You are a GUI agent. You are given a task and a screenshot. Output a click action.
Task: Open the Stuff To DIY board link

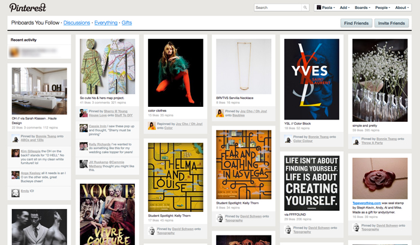pos(124,115)
